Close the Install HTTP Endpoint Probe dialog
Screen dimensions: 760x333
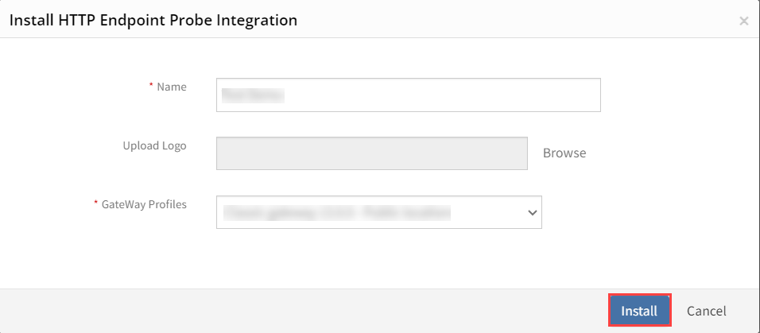click(x=743, y=21)
